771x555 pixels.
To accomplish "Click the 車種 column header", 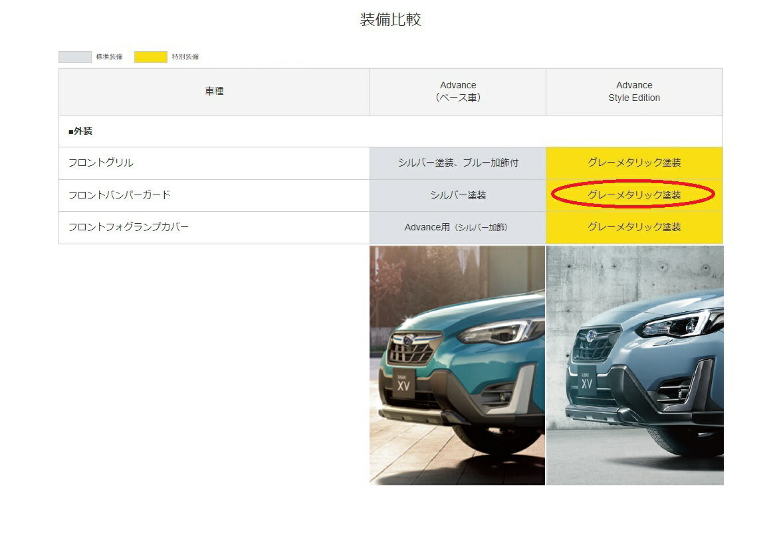I will [214, 92].
